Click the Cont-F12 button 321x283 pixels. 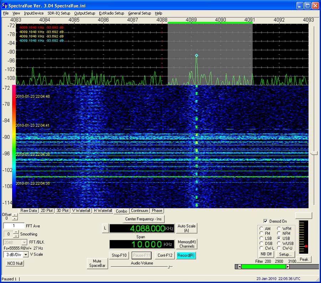[165, 256]
